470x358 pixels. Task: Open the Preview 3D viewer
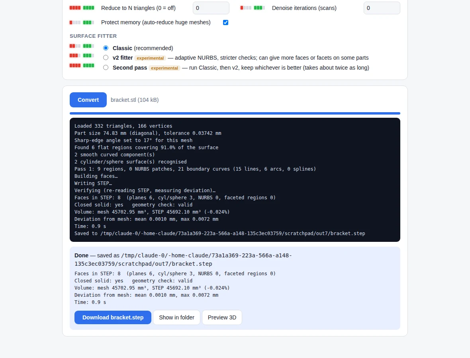222,317
